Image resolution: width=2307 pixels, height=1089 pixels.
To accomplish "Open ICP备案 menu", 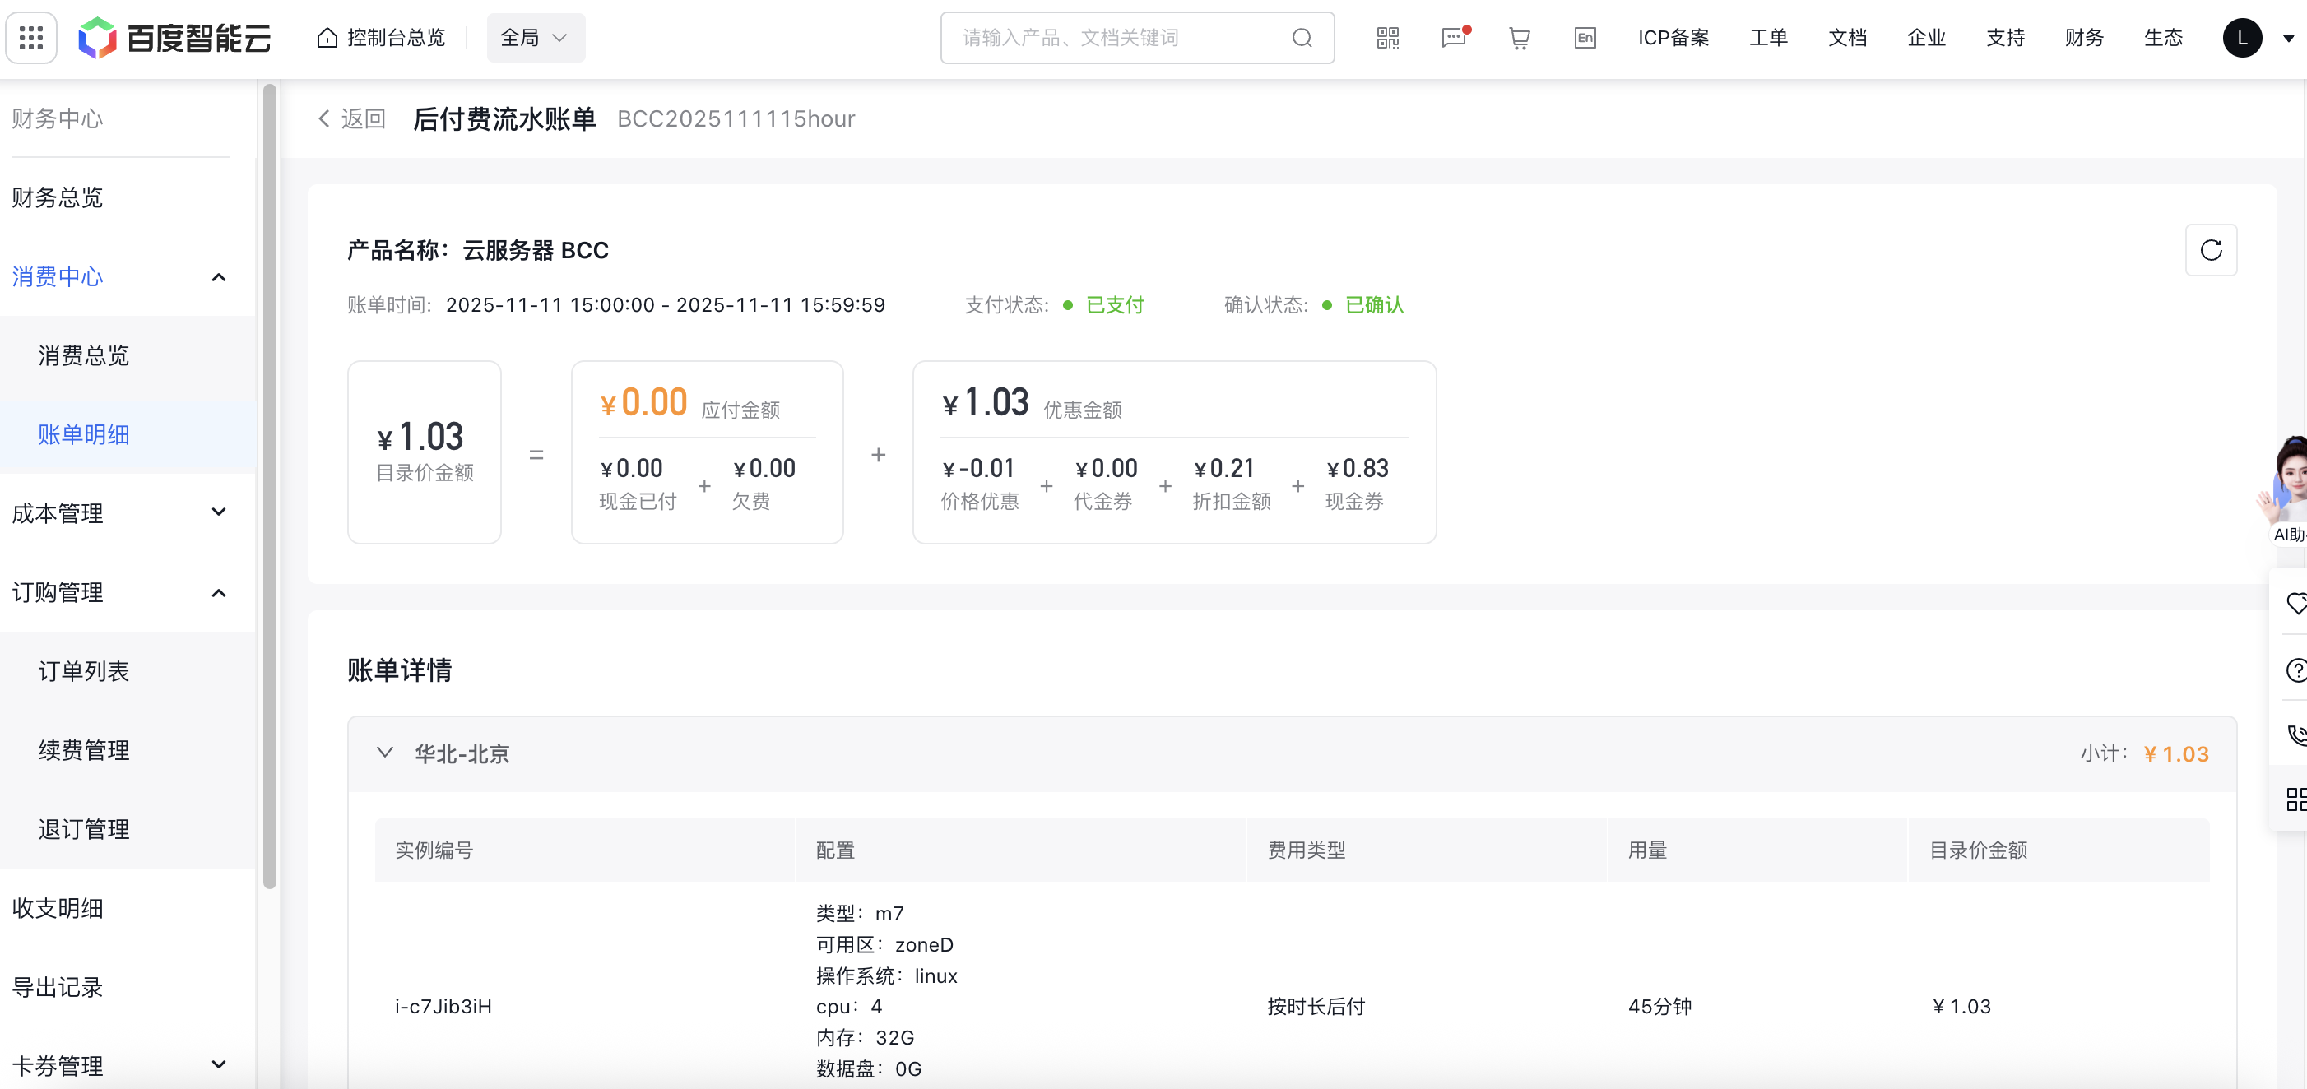I will (x=1673, y=38).
